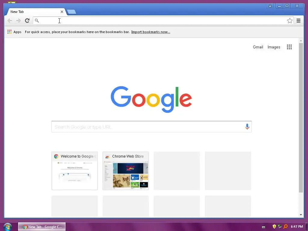Open a new tab with the tab button
Image resolution: width=308 pixels, height=231 pixels.
[x=72, y=12]
